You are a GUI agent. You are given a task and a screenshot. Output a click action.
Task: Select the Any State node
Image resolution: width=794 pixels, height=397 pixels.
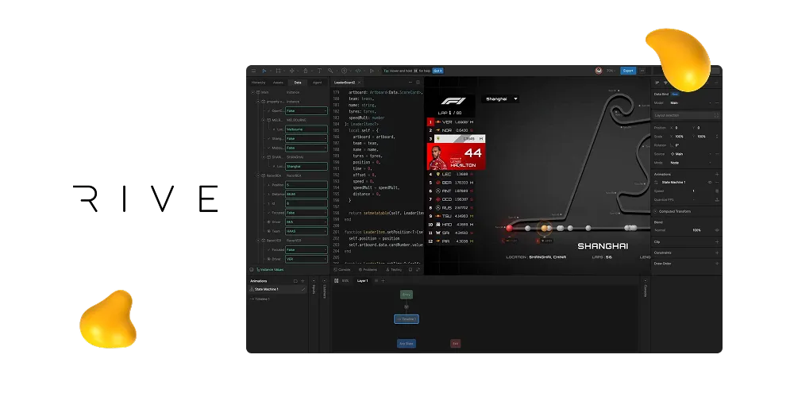click(x=406, y=343)
